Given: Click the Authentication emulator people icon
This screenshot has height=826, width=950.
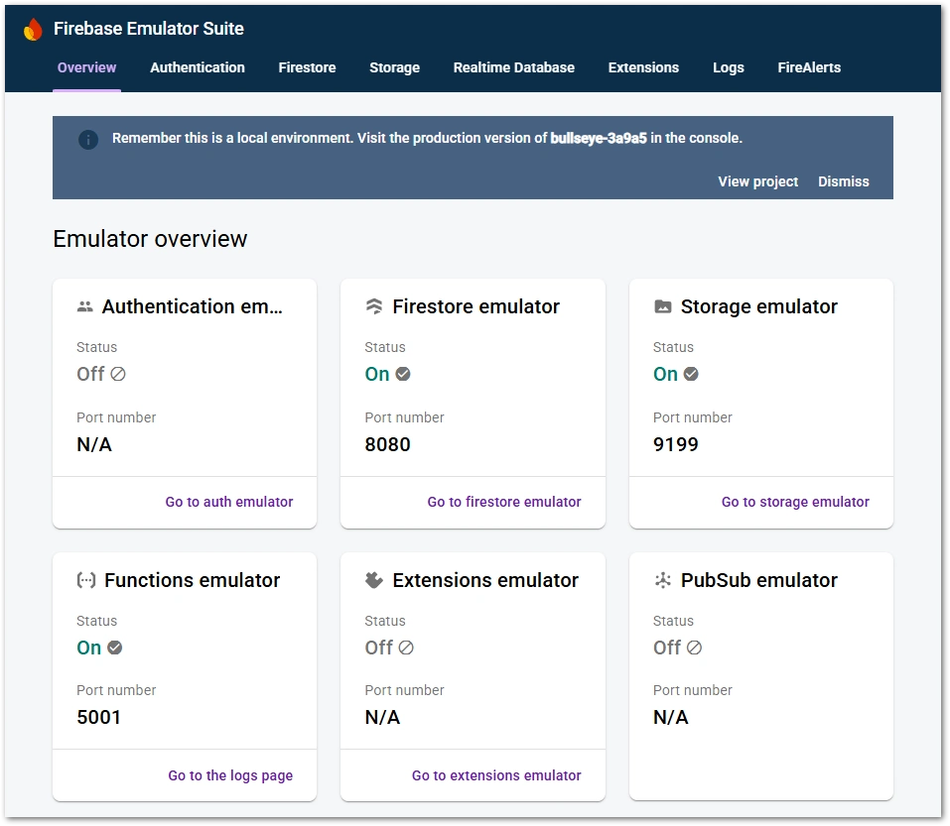Looking at the screenshot, I should 85,306.
